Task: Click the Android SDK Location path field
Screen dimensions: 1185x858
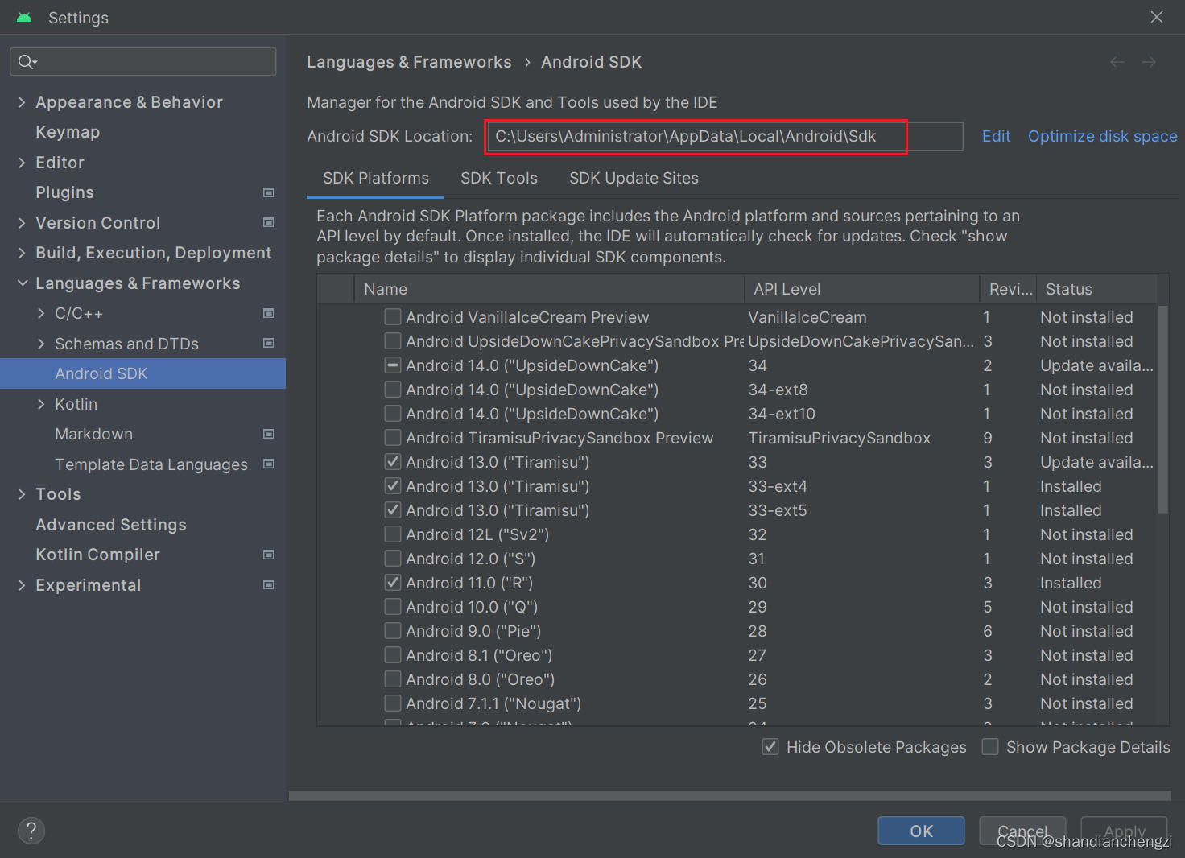Action: [724, 136]
